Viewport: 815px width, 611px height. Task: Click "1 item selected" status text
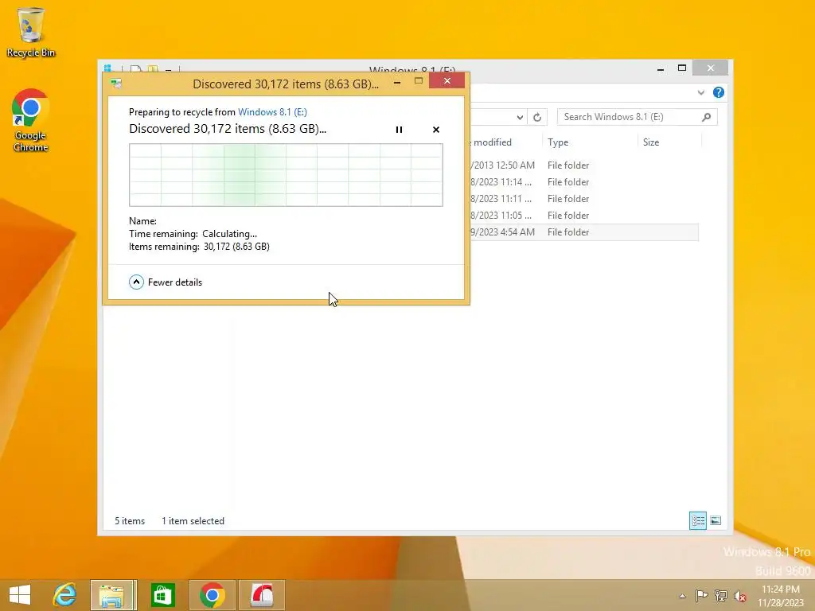click(193, 520)
